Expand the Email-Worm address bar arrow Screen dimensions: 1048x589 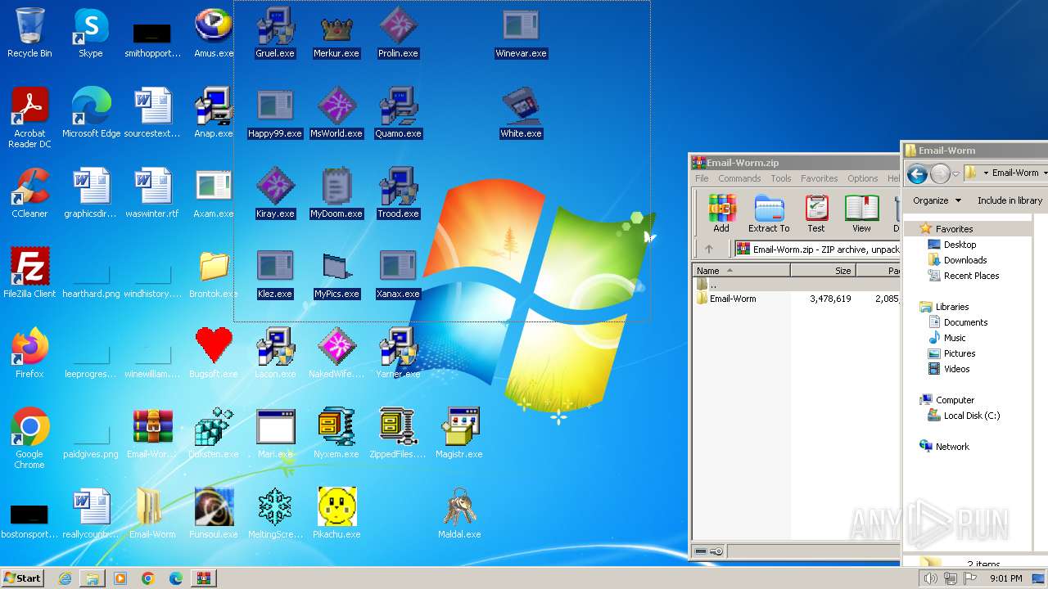[1045, 173]
